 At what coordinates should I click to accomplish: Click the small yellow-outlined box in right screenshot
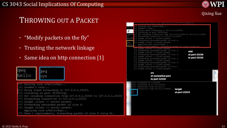pos(129,43)
